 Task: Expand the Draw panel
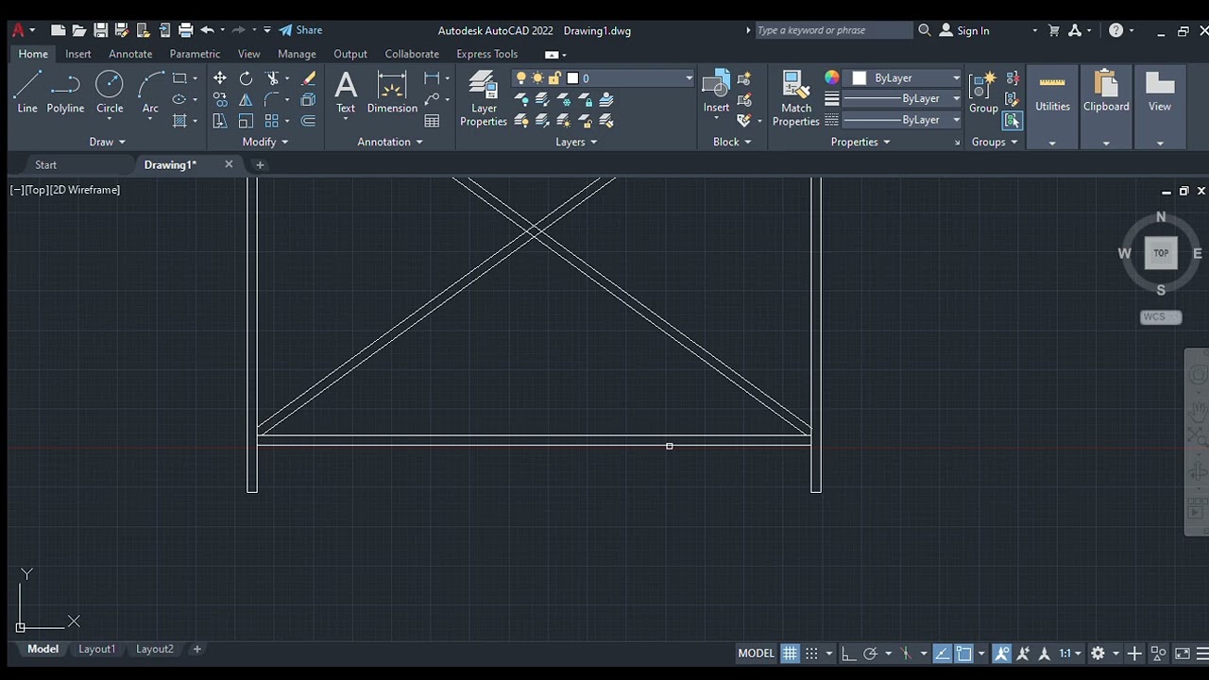(108, 142)
